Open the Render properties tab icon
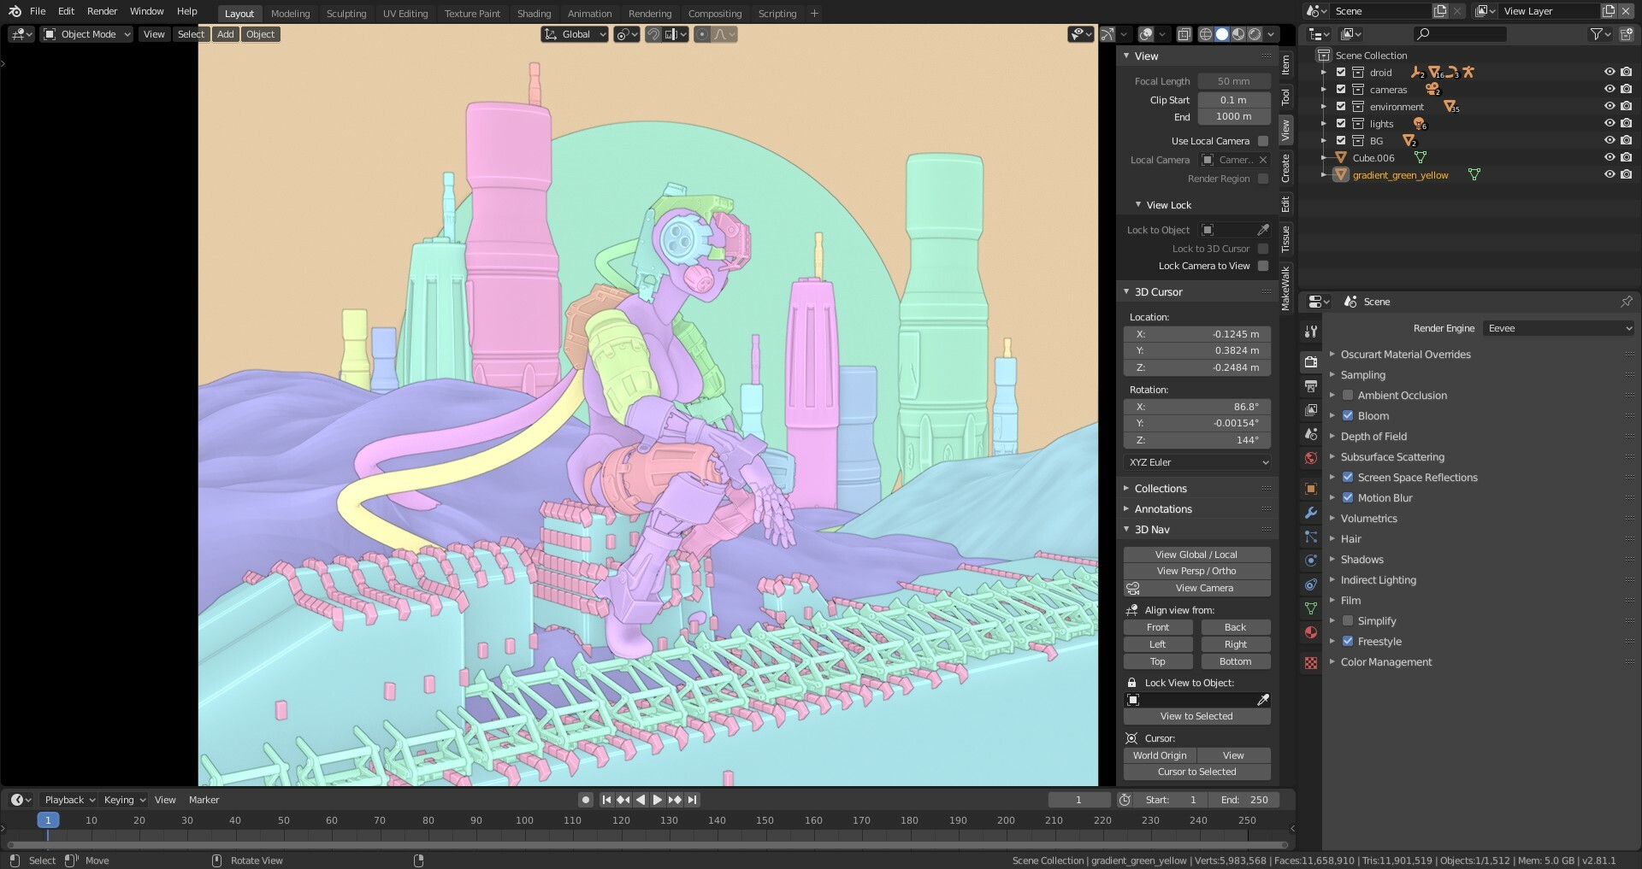Viewport: 1642px width, 869px height. tap(1310, 362)
